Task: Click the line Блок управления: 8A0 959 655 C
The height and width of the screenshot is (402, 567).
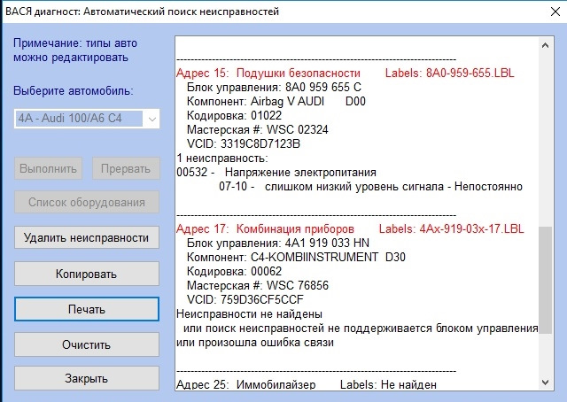Action: (x=274, y=87)
